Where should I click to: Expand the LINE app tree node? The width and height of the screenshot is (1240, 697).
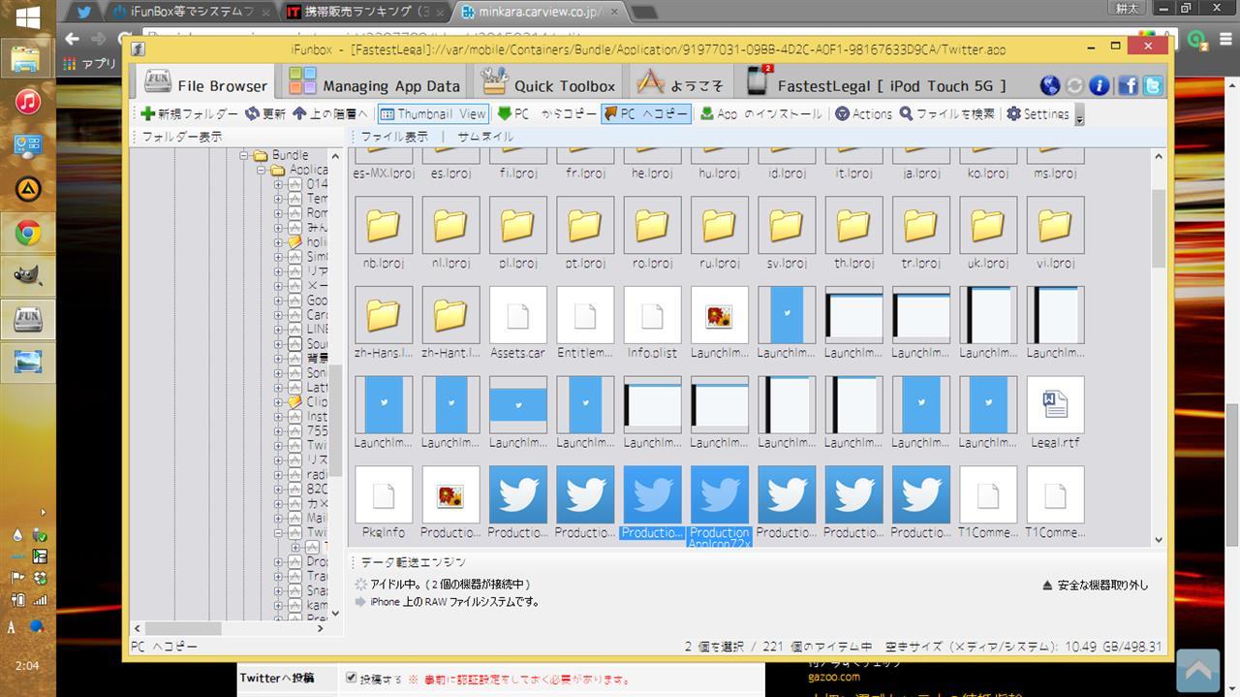(278, 330)
